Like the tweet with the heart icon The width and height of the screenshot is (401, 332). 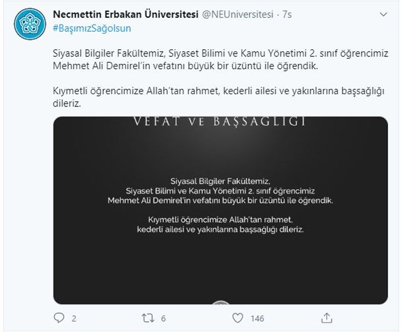coord(237,318)
